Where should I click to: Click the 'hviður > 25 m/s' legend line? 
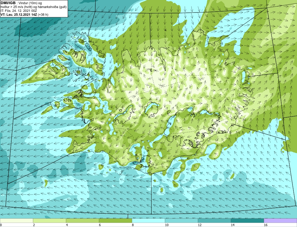(34, 7)
